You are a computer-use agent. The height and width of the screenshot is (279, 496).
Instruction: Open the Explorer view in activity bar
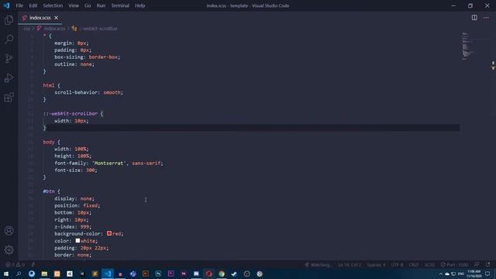pyautogui.click(x=9, y=20)
